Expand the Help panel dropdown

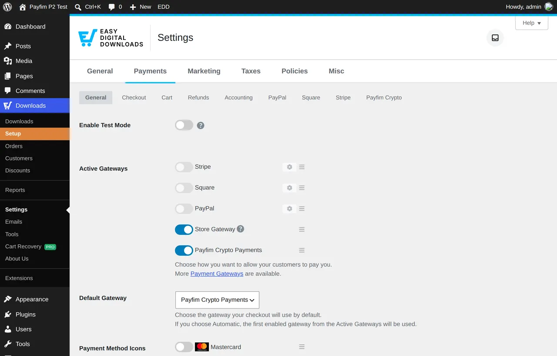(x=532, y=23)
